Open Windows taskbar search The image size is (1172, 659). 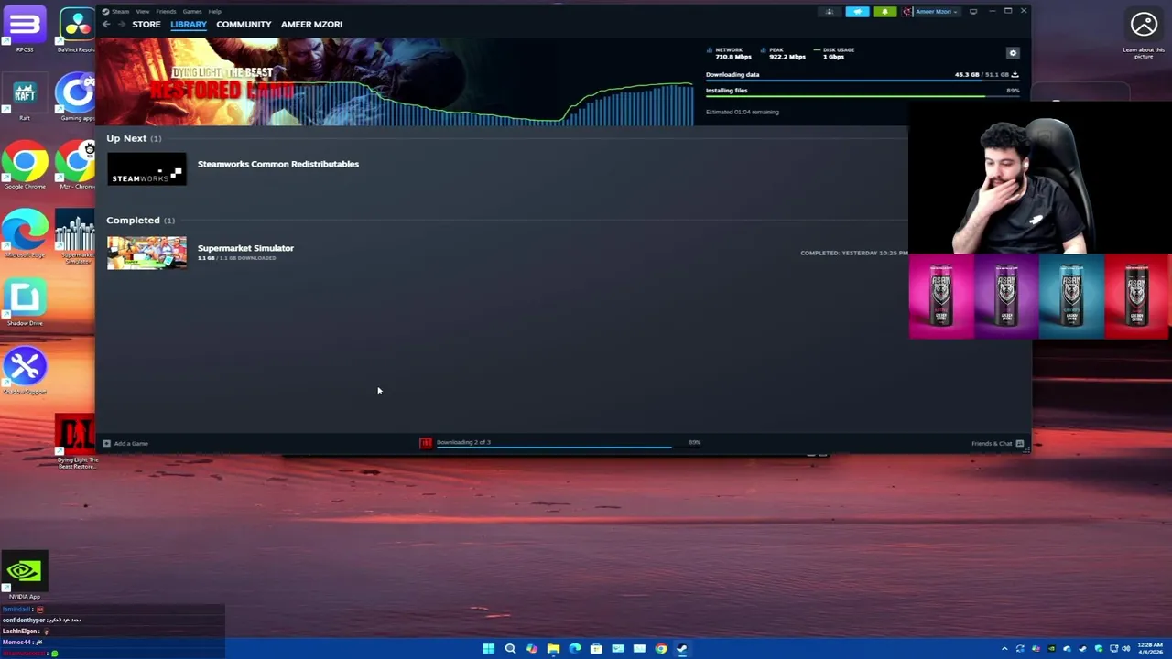click(x=510, y=649)
